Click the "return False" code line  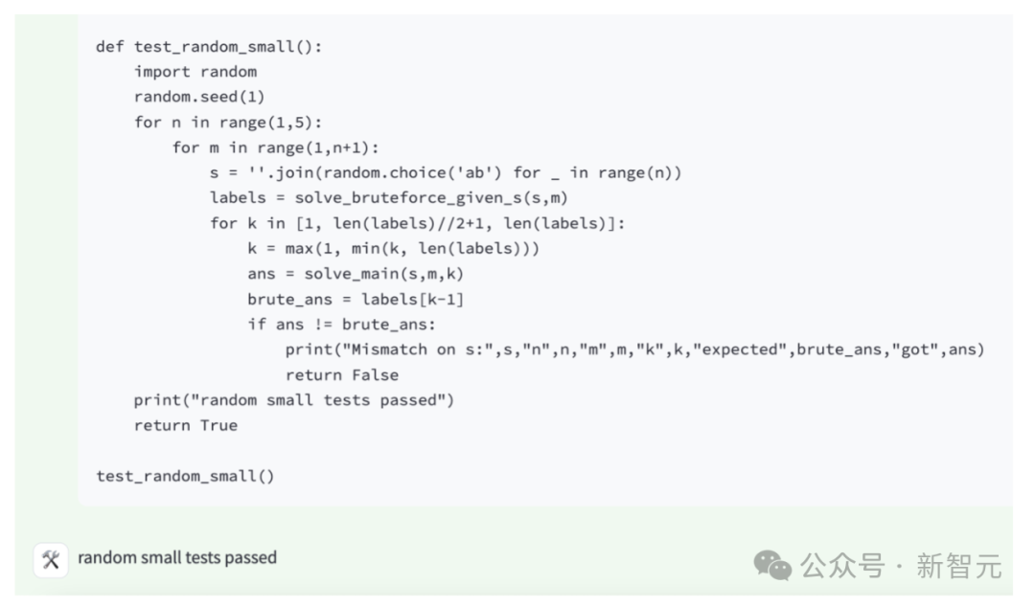tap(342, 375)
